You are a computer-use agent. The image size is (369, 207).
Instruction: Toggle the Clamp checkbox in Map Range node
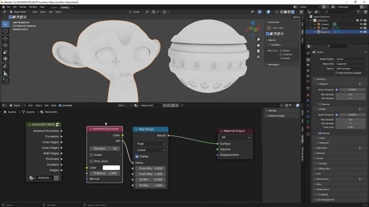(x=137, y=156)
